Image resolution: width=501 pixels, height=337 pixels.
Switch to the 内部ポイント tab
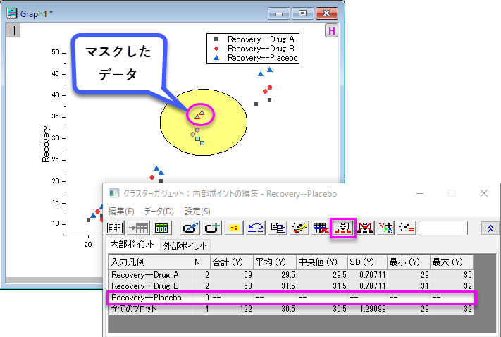(x=132, y=245)
